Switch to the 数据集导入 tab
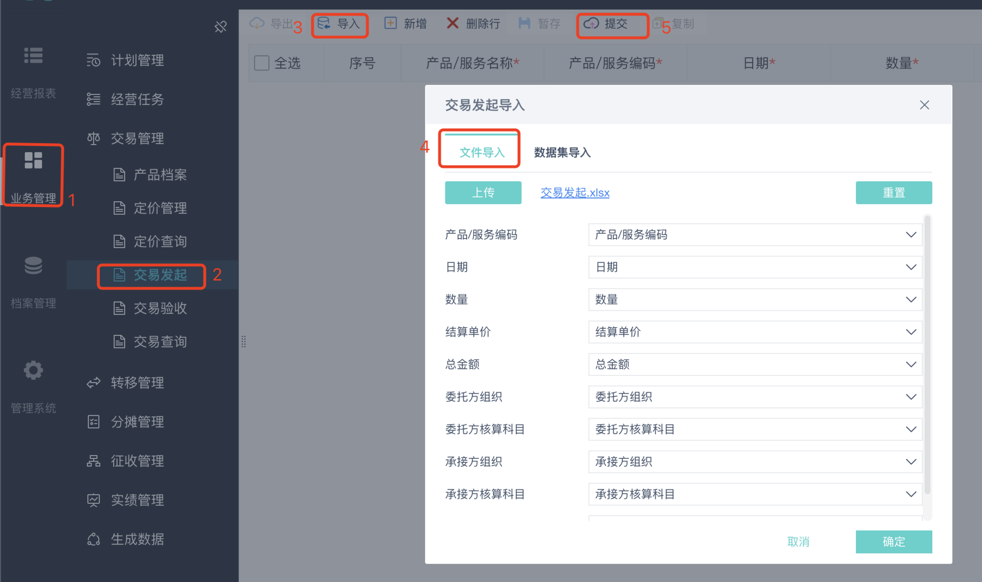Screen dimensions: 982x582 click(562, 152)
